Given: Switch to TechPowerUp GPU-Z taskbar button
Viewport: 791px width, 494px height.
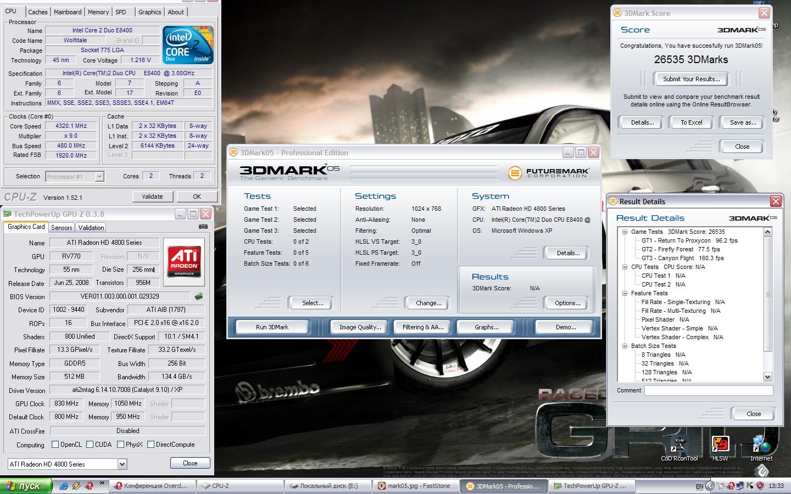Looking at the screenshot, I should click(593, 486).
